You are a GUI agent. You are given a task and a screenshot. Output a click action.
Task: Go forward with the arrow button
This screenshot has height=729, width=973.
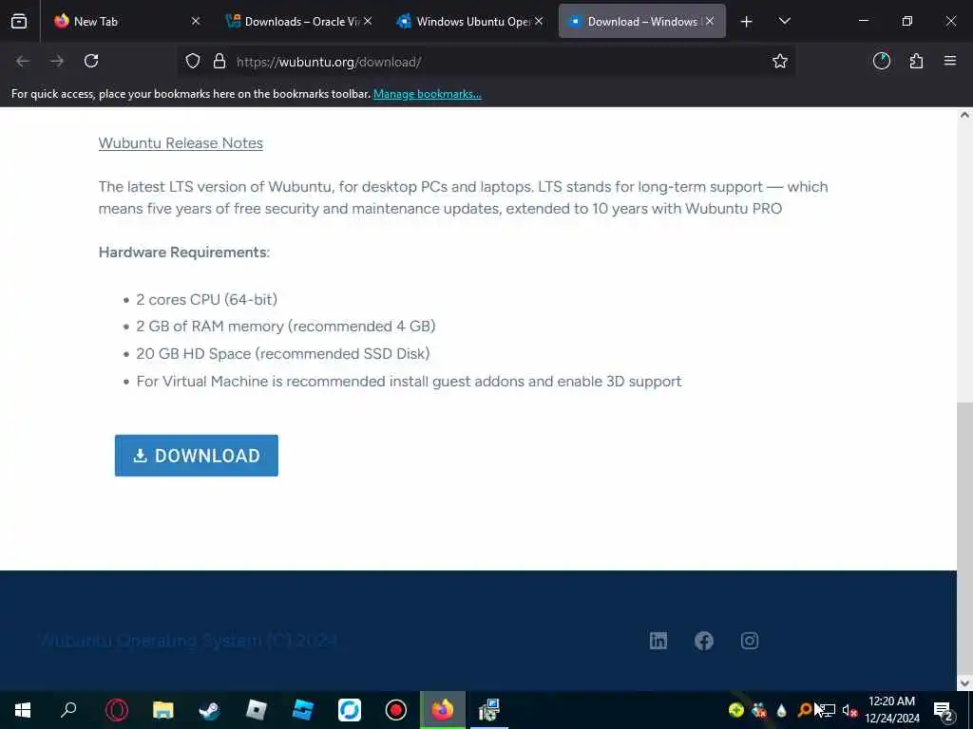[57, 61]
